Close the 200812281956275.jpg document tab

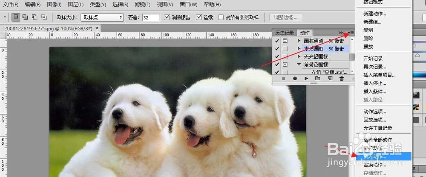(x=97, y=28)
